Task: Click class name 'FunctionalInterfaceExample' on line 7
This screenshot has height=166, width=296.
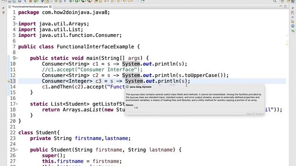Action: click(x=96, y=47)
